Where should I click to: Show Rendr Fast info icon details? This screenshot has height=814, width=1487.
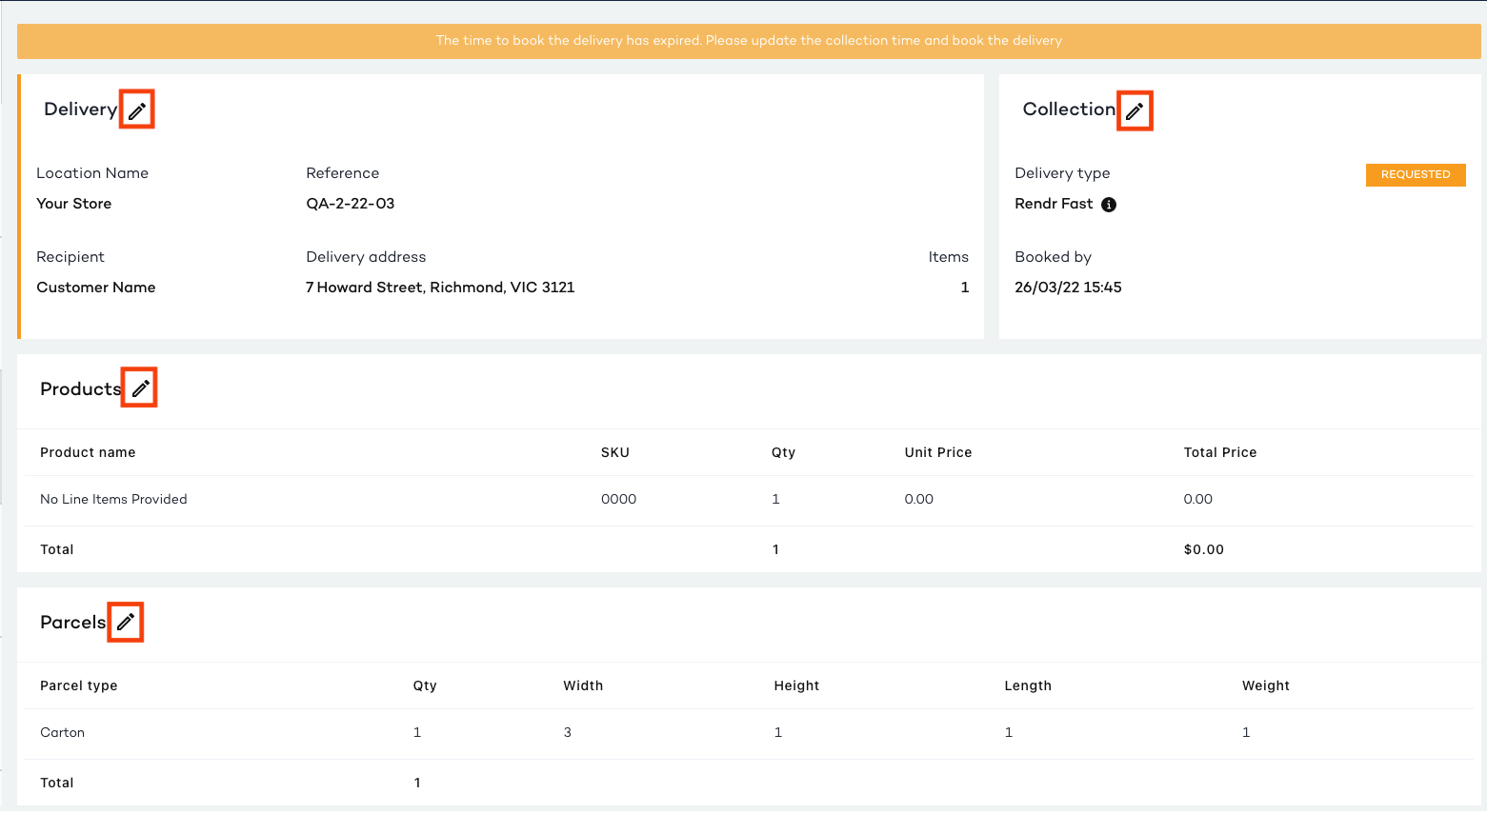pos(1109,205)
